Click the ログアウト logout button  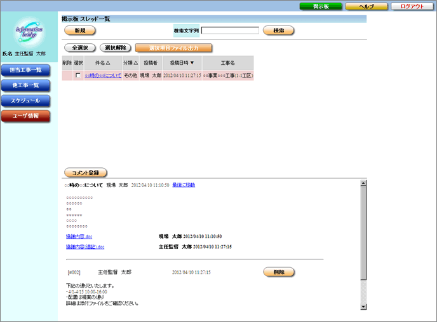pos(412,6)
